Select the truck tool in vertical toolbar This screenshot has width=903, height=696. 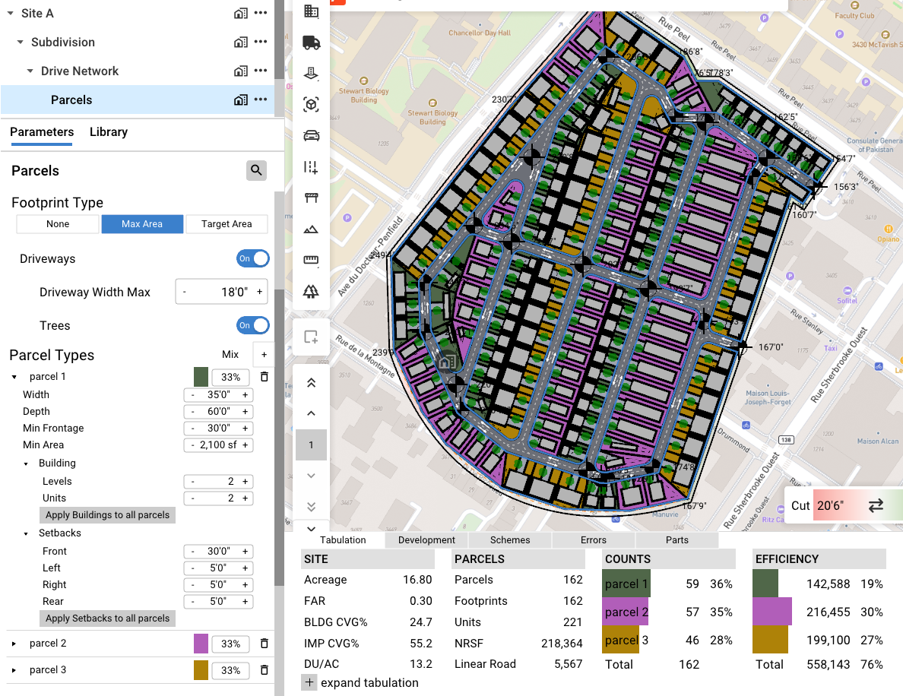311,42
